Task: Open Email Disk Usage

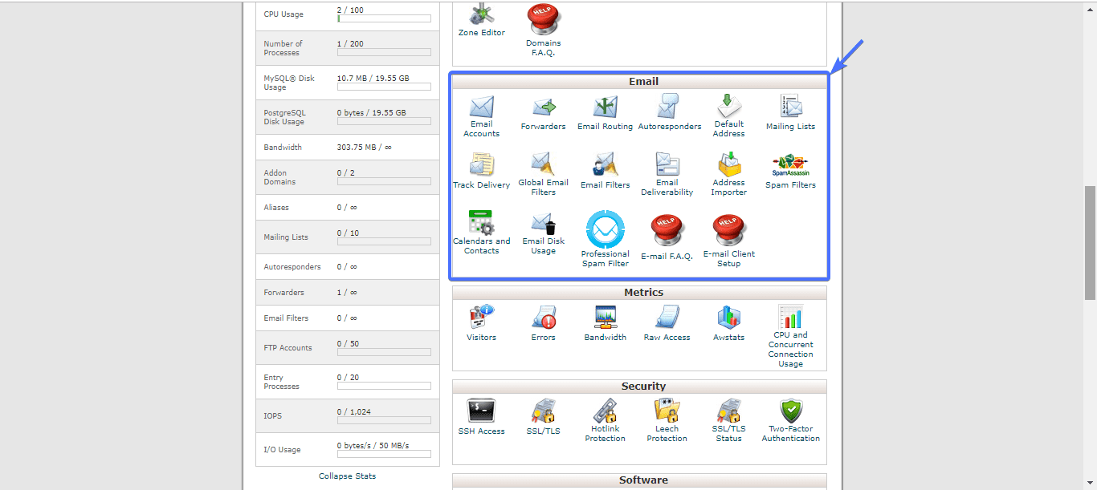Action: 543,233
